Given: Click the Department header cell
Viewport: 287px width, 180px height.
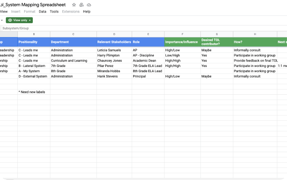Looking at the screenshot, I should [73, 42].
